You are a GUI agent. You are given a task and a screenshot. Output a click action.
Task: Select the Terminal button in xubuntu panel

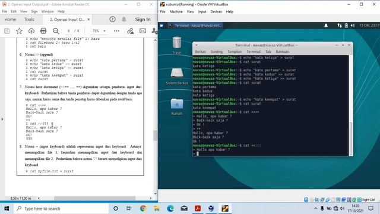coord(195,25)
